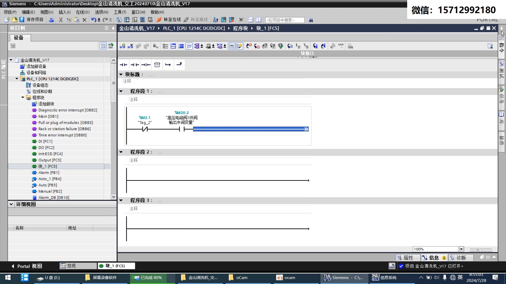Open the 100% zoom dropdown
The width and height of the screenshot is (506, 284).
tap(461, 249)
